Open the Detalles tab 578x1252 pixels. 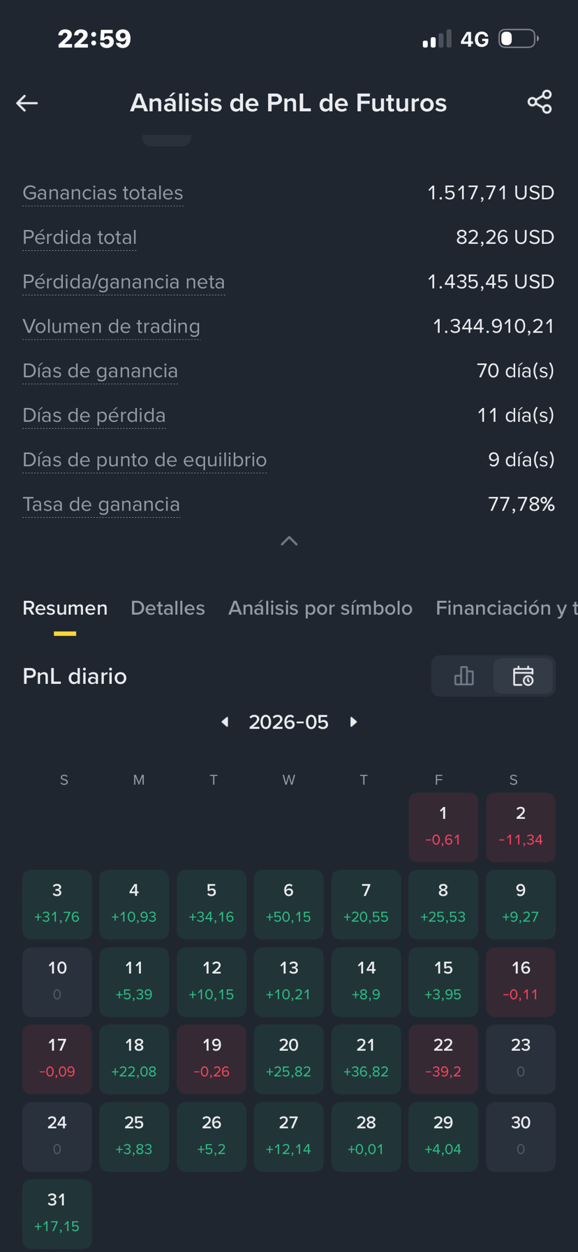pos(168,608)
